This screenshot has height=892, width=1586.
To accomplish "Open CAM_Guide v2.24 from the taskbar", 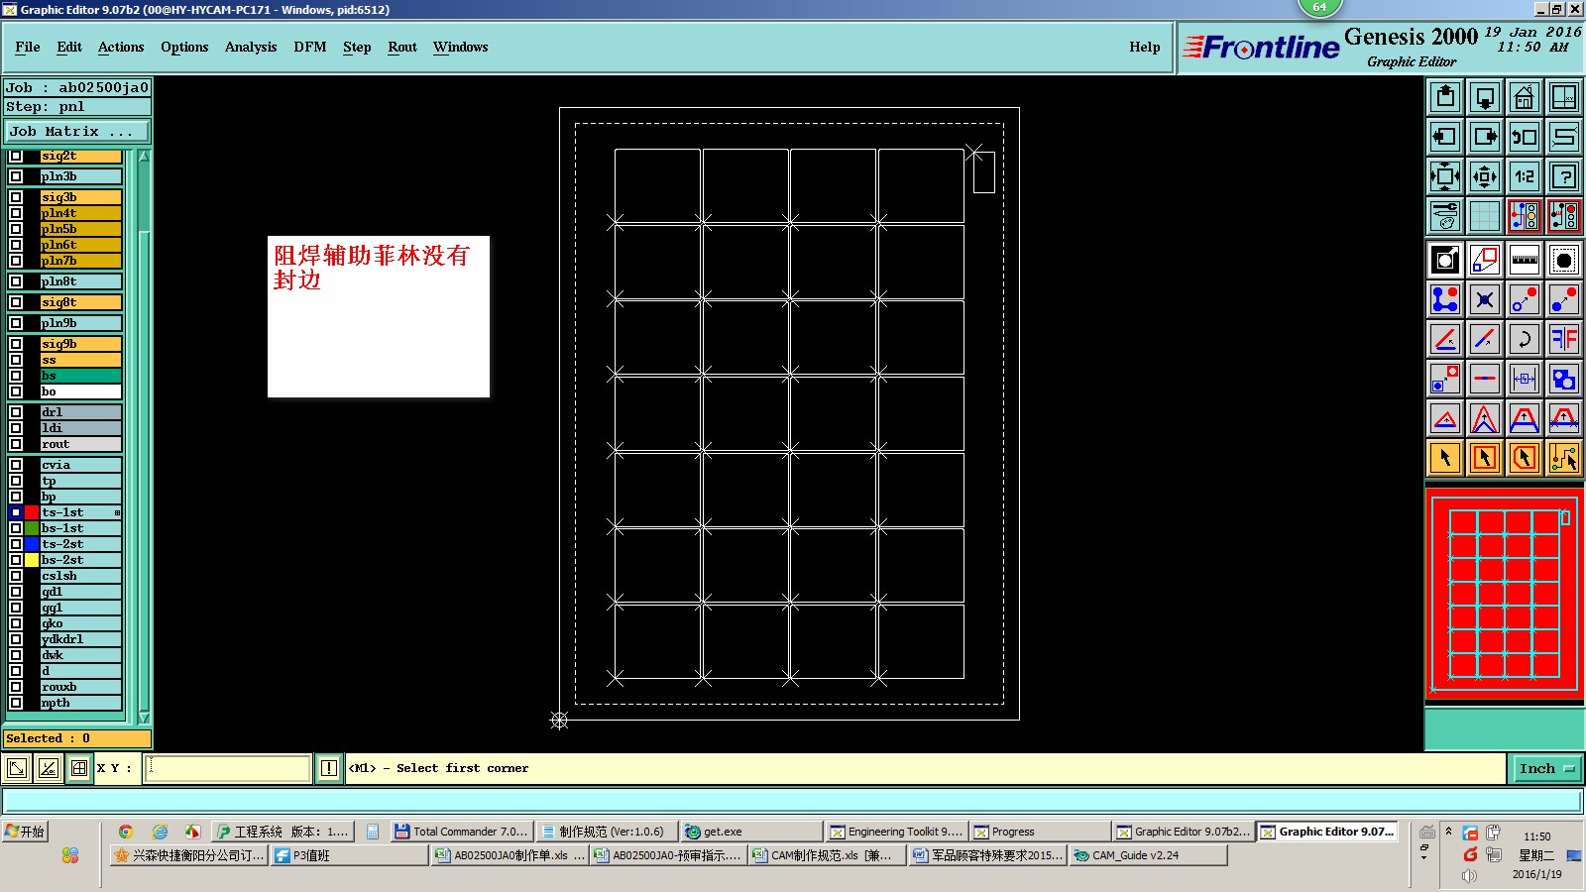I will pyautogui.click(x=1148, y=855).
